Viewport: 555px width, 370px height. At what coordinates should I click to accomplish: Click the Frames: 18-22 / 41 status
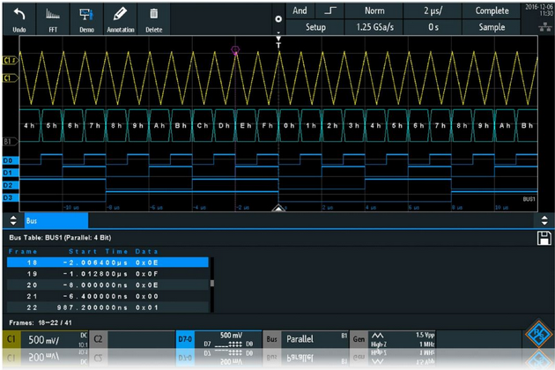(40, 322)
